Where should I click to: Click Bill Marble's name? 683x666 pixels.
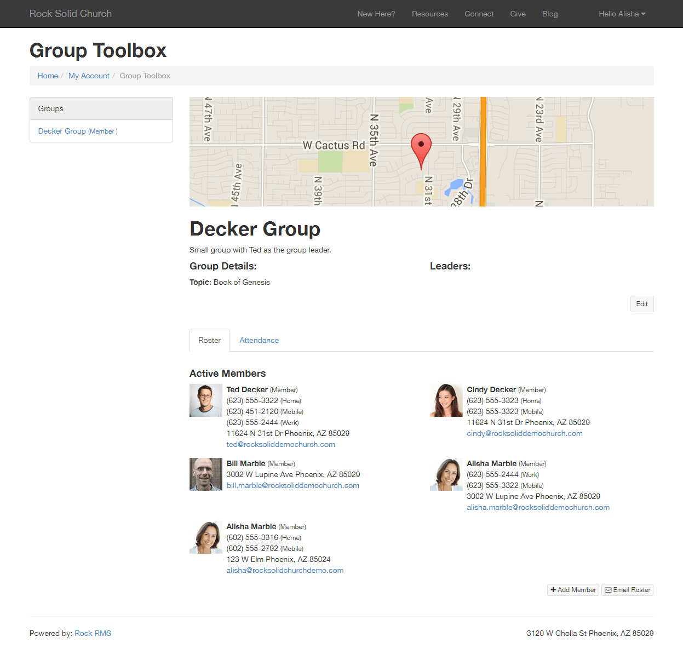click(246, 463)
